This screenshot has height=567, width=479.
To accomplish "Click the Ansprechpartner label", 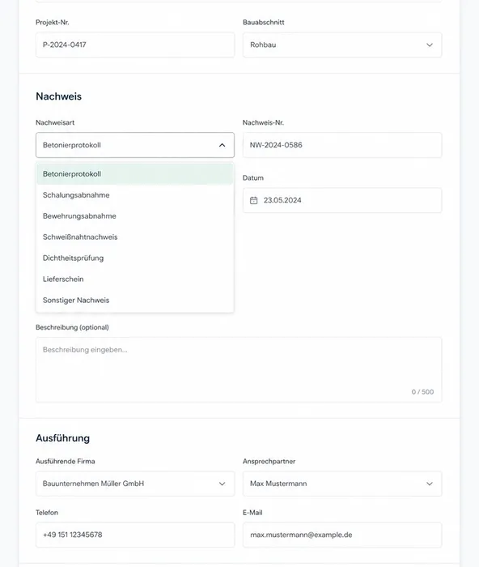I will [x=269, y=462].
